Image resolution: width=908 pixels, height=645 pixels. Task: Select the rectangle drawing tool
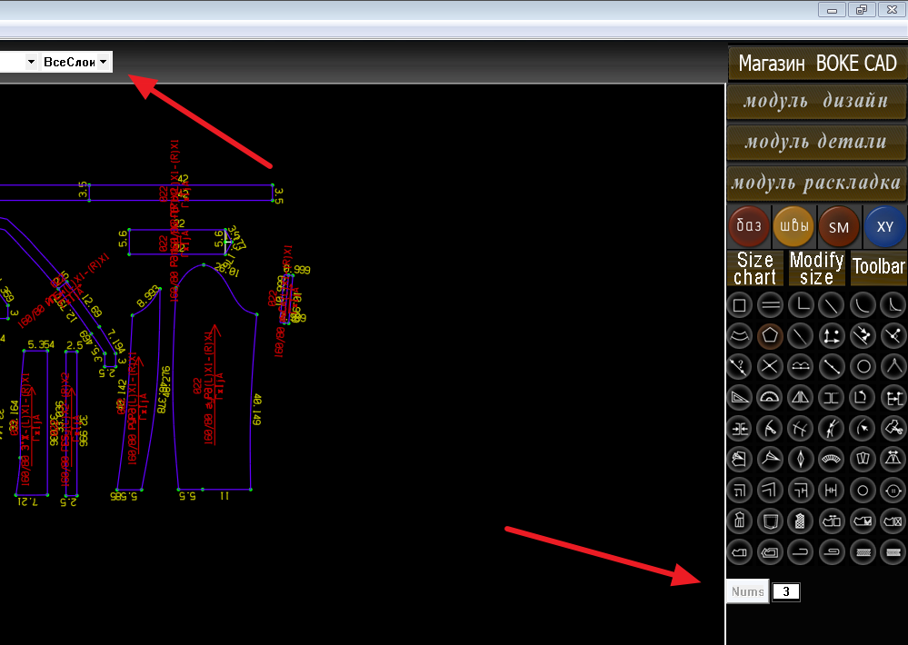(x=740, y=305)
